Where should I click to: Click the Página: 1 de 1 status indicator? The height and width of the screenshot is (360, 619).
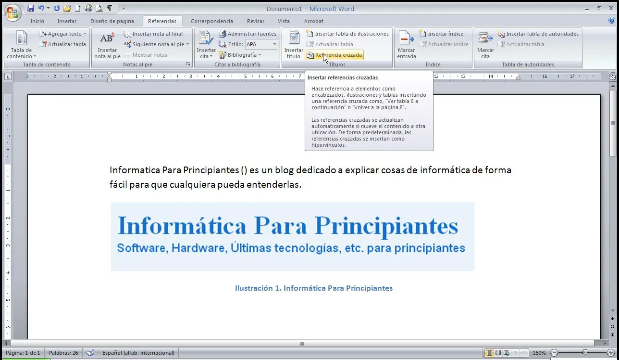[x=23, y=353]
